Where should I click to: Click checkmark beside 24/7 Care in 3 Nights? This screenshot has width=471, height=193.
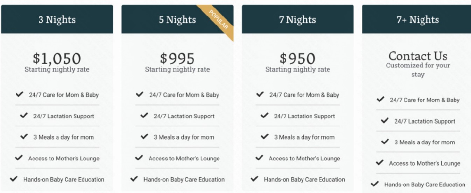click(x=20, y=94)
